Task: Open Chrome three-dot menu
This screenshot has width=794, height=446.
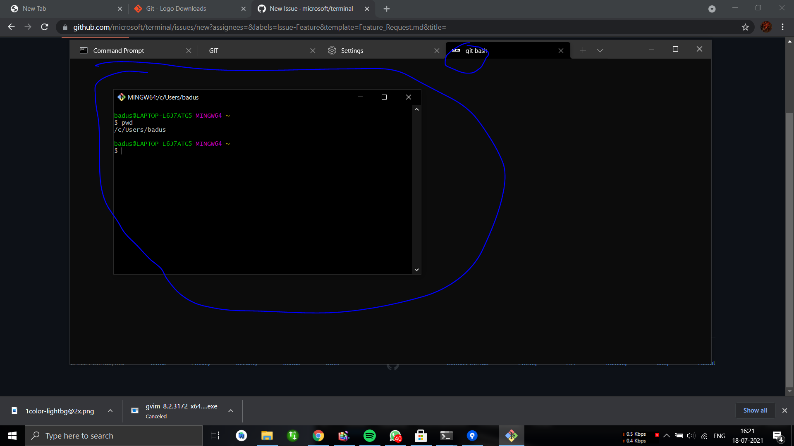Action: coord(782,27)
